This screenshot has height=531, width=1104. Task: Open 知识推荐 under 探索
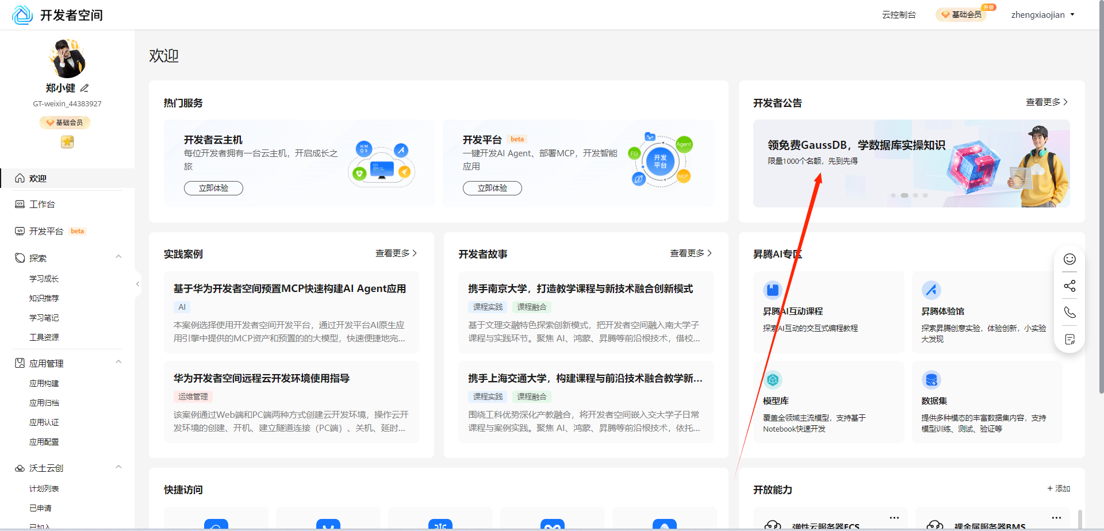click(x=44, y=298)
